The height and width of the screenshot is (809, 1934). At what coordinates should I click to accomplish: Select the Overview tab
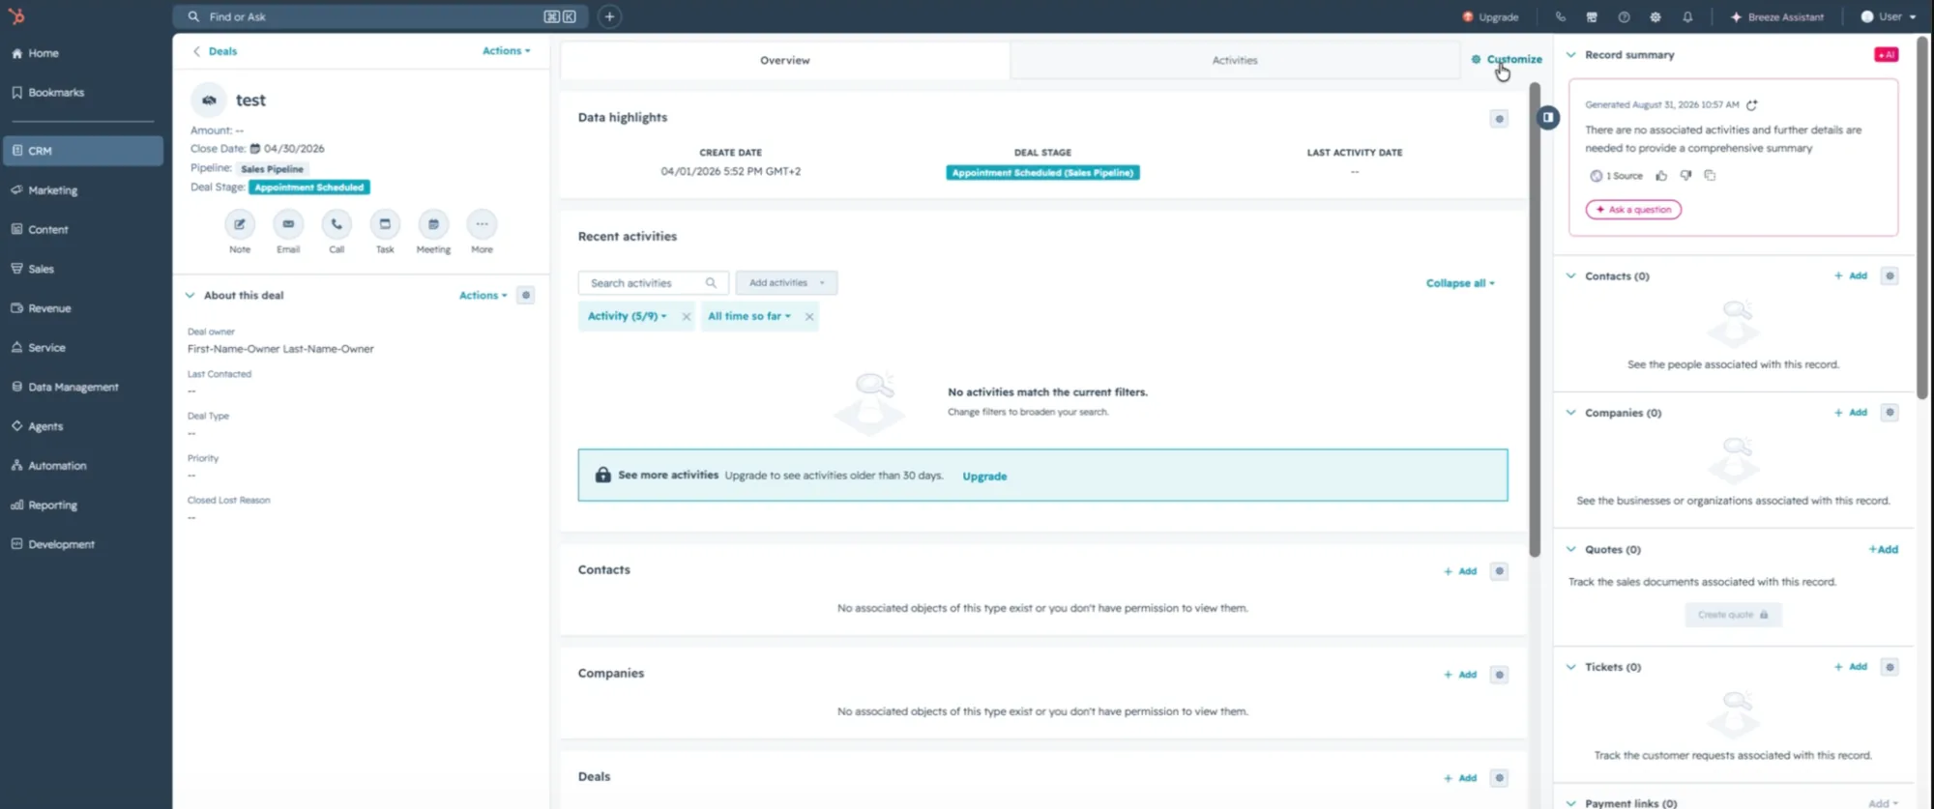point(785,60)
